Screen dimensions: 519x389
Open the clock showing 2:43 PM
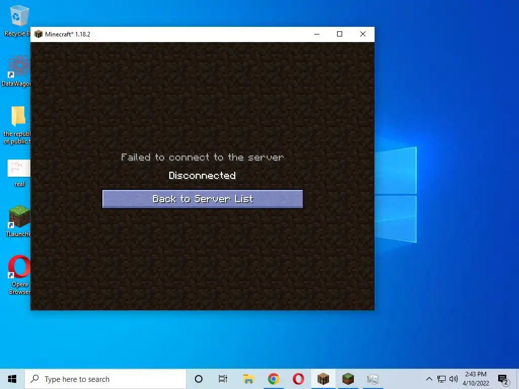click(x=475, y=379)
